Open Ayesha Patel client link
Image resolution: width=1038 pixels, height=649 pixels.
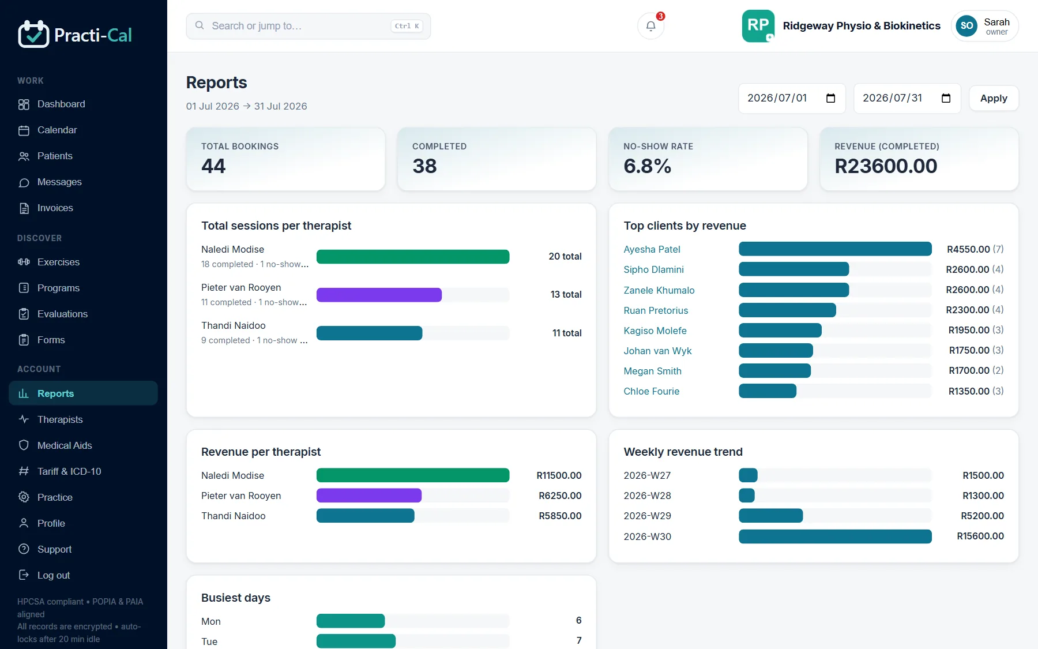(652, 249)
